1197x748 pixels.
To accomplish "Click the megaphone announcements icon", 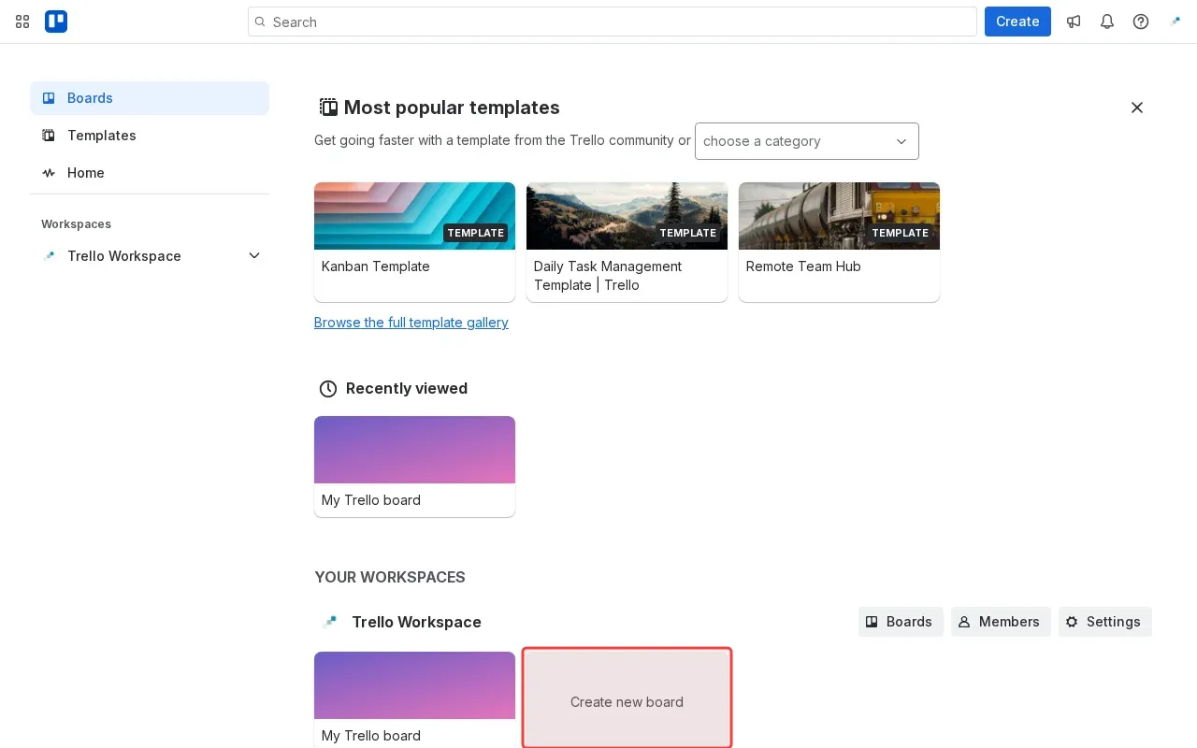I will (x=1074, y=22).
